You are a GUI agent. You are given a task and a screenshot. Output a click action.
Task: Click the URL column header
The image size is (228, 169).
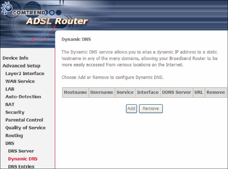pyautogui.click(x=199, y=92)
